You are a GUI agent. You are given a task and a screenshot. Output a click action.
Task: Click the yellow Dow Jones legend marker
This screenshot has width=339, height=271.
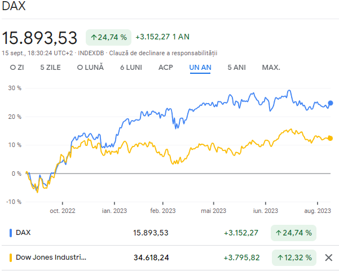(x=11, y=257)
